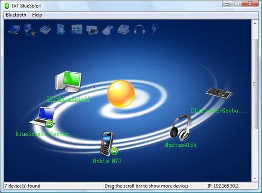Viewport: 262px width, 193px height.
Task: Open the Bluetooth menu
Action: (x=16, y=15)
